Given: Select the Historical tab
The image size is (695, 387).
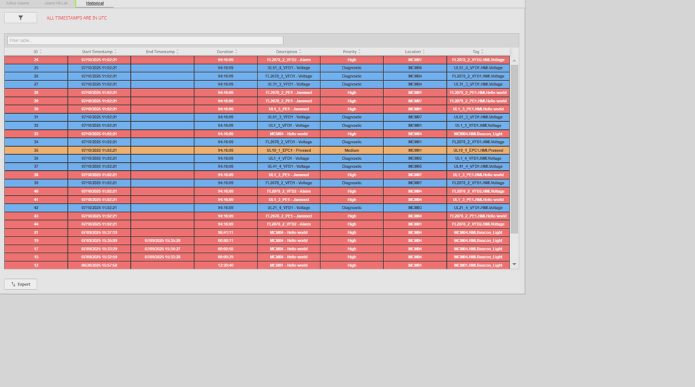Looking at the screenshot, I should pos(94,4).
